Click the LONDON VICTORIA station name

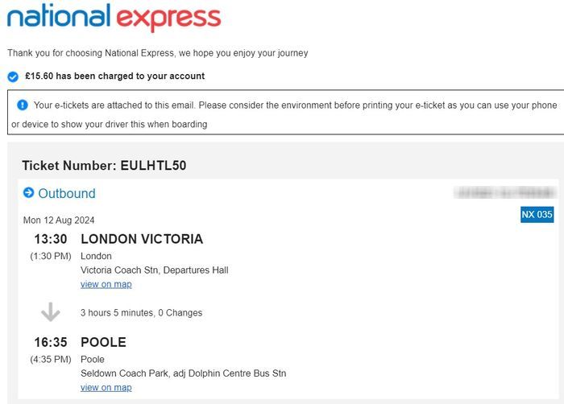pyautogui.click(x=142, y=239)
